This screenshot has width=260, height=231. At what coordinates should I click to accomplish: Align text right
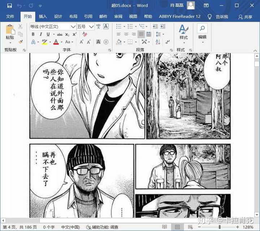[134, 34]
